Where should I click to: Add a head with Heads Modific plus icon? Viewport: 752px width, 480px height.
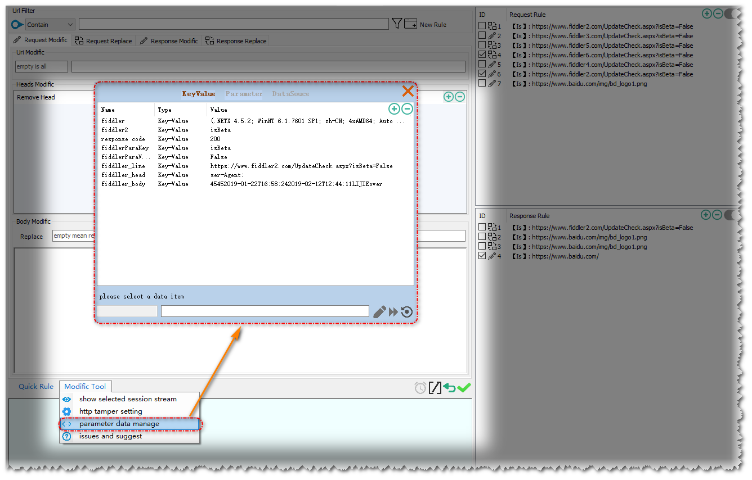tap(449, 97)
